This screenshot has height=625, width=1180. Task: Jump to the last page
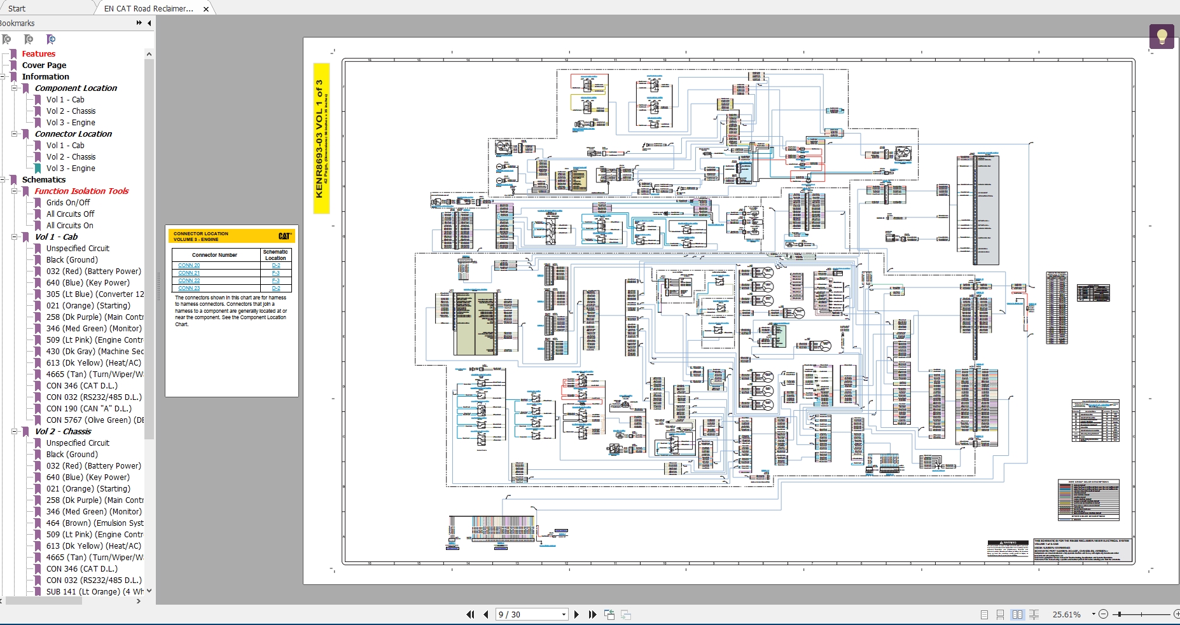(x=592, y=614)
